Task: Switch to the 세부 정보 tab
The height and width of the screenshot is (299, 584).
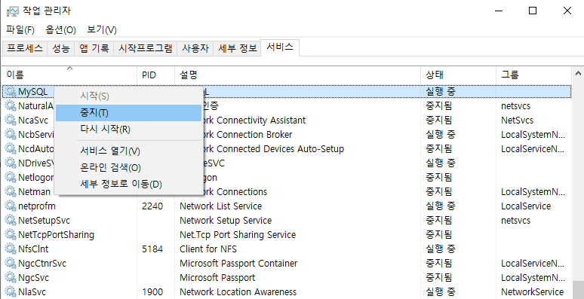Action: [237, 48]
